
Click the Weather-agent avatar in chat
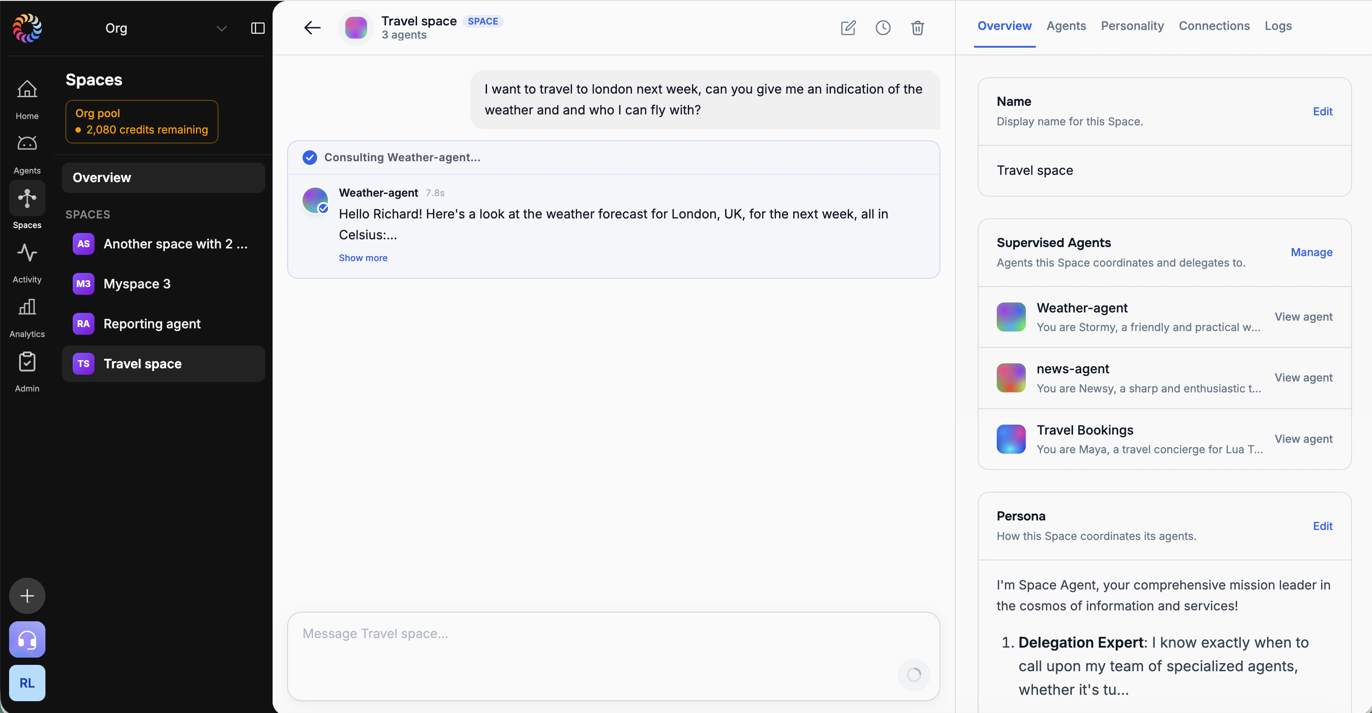click(x=315, y=200)
